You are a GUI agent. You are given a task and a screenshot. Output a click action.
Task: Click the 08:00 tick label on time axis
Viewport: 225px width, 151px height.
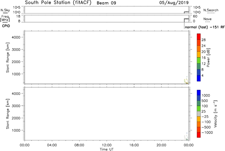pos(79,145)
